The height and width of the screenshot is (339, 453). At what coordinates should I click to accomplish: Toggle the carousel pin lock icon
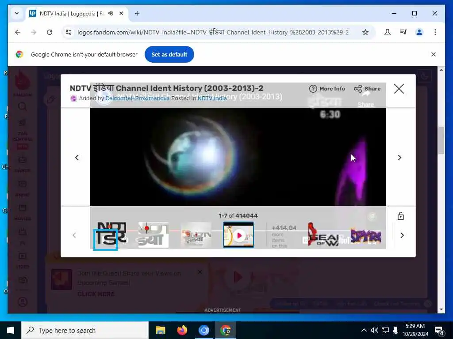pyautogui.click(x=400, y=216)
